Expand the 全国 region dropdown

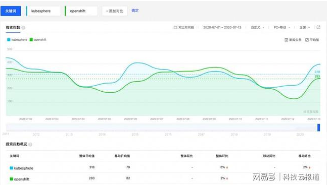[x=305, y=28]
